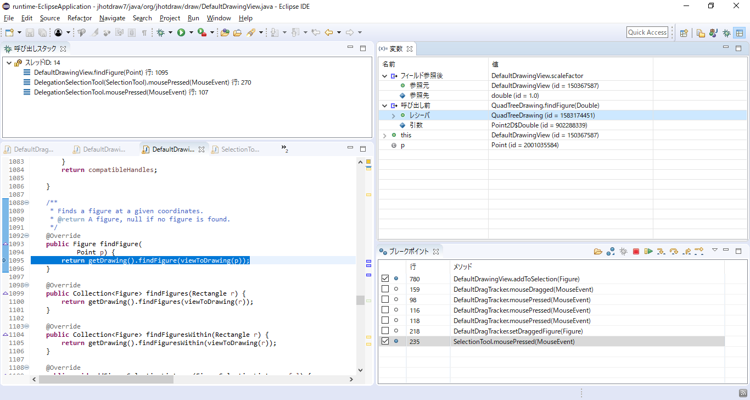Screen dimensions: 750x400
Task: Expand the レシーバ variable node
Action: 394,115
